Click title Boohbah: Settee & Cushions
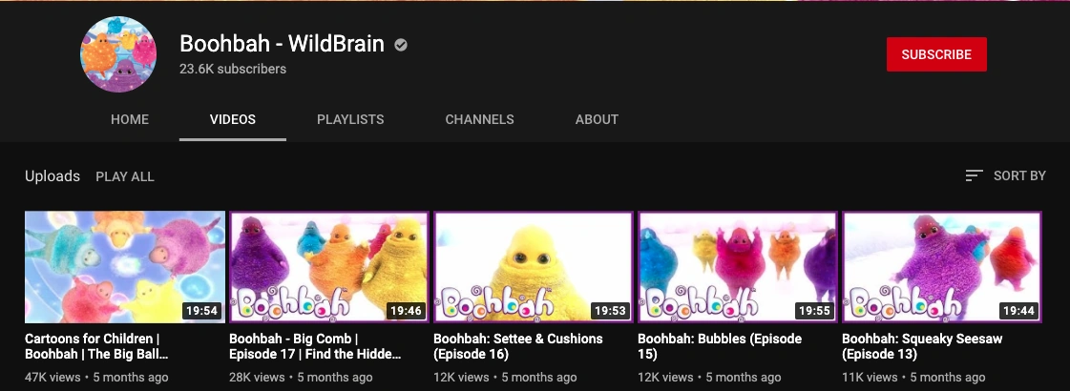 point(518,346)
